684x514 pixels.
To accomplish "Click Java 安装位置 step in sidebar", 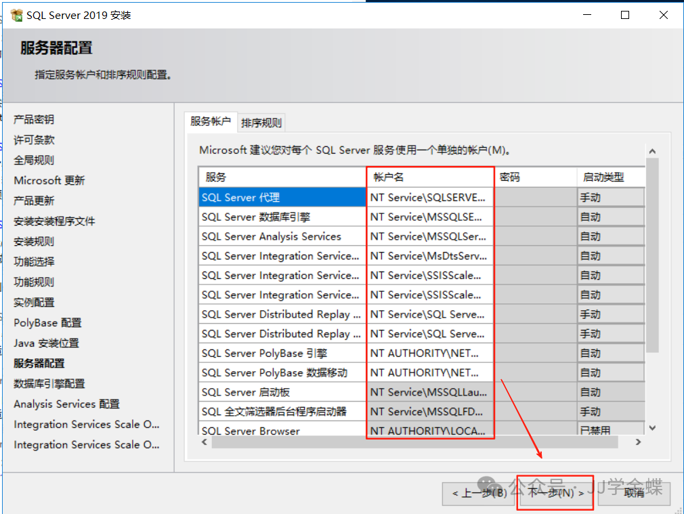I will coord(46,343).
